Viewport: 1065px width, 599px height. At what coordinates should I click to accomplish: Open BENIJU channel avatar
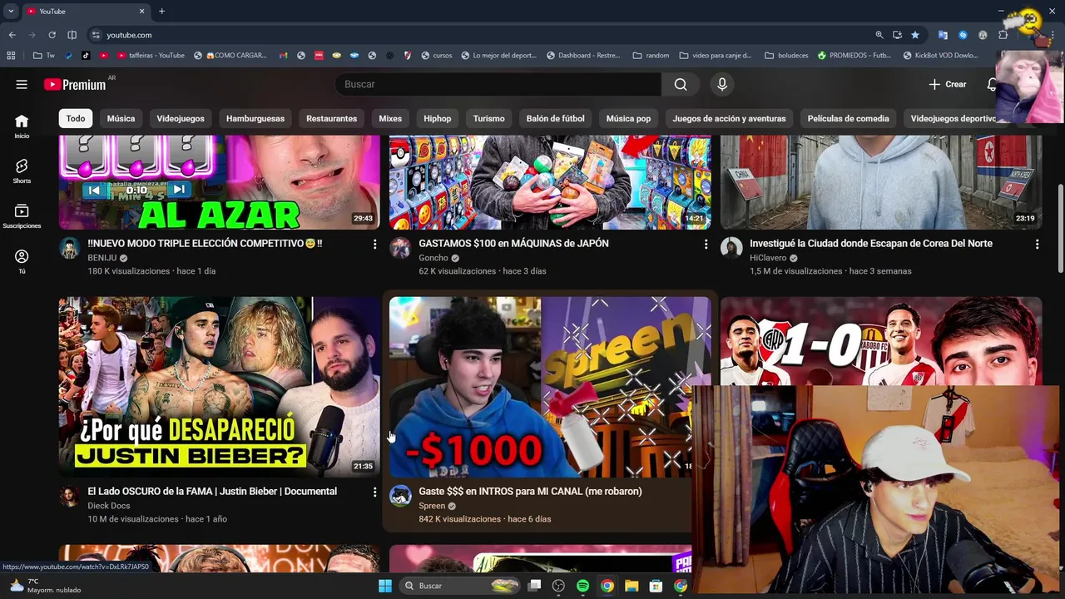70,248
